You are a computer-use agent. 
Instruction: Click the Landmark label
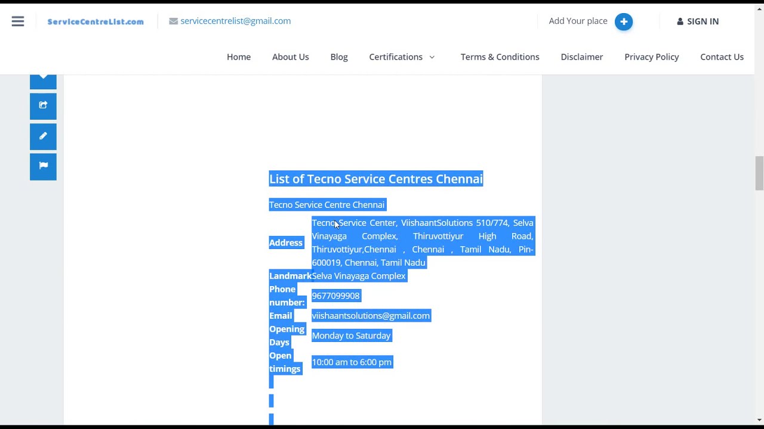[290, 276]
